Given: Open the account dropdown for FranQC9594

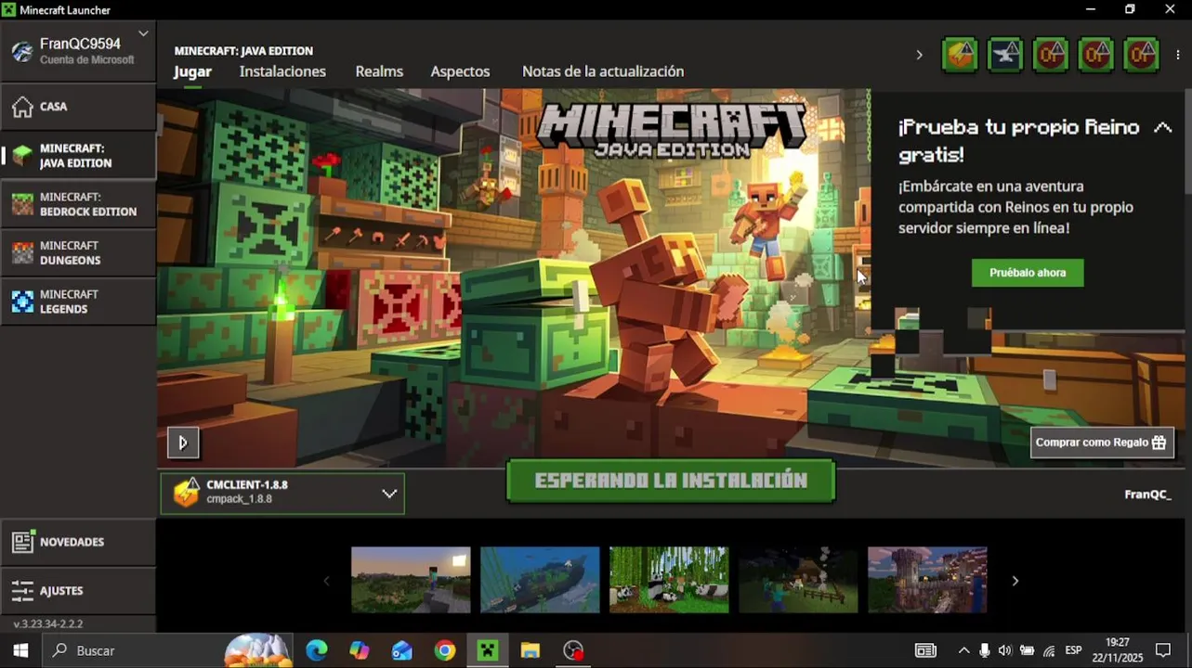Looking at the screenshot, I should (x=143, y=33).
